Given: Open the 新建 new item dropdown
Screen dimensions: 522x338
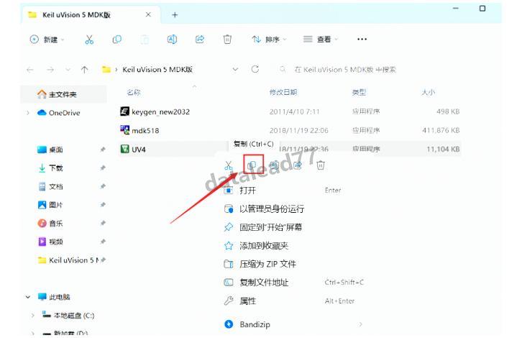Looking at the screenshot, I should pyautogui.click(x=47, y=40).
